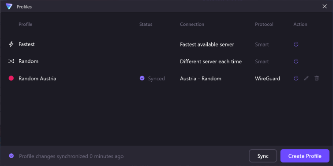Viewport: 333px width, 166px height.
Task: Click the red color dot of Random Austria
Action: tap(11, 78)
